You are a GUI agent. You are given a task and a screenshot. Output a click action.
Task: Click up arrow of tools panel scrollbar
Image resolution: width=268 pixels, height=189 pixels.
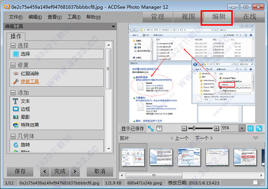pyautogui.click(x=109, y=45)
